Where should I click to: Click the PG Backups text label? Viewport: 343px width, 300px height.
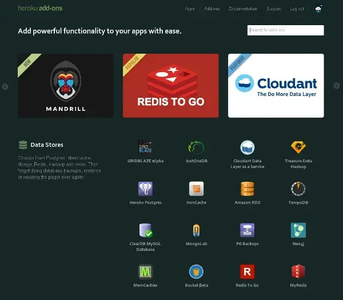click(x=248, y=244)
